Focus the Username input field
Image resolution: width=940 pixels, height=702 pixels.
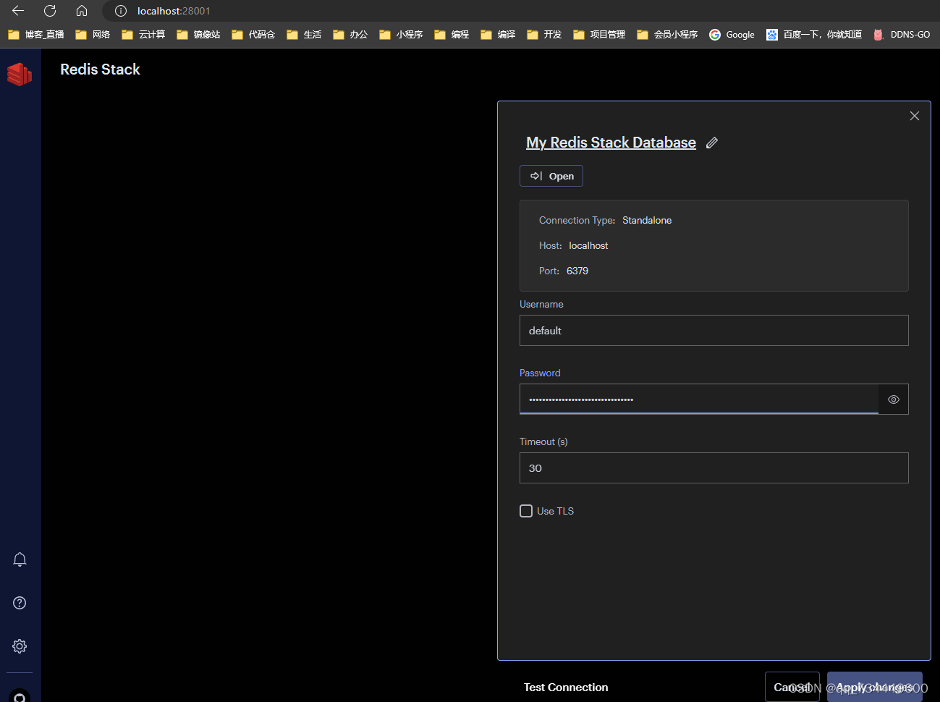[714, 331]
